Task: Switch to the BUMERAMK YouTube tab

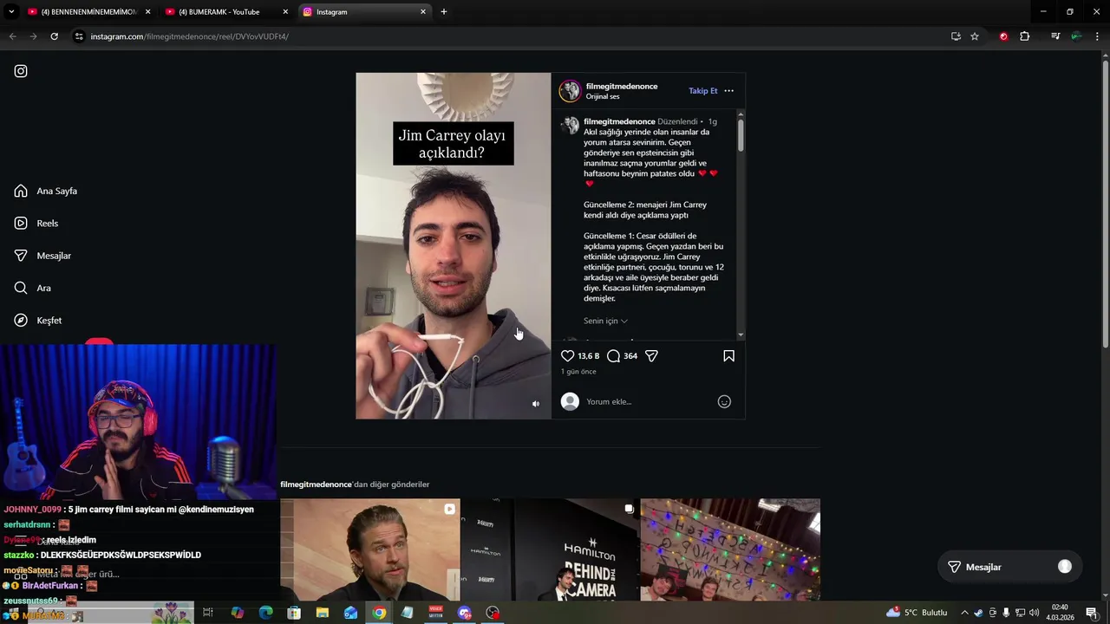Action: [225, 12]
